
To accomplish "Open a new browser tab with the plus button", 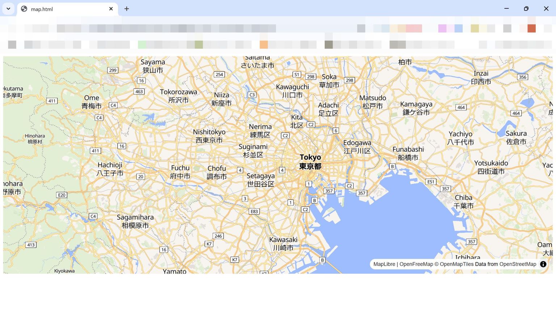I will [126, 9].
